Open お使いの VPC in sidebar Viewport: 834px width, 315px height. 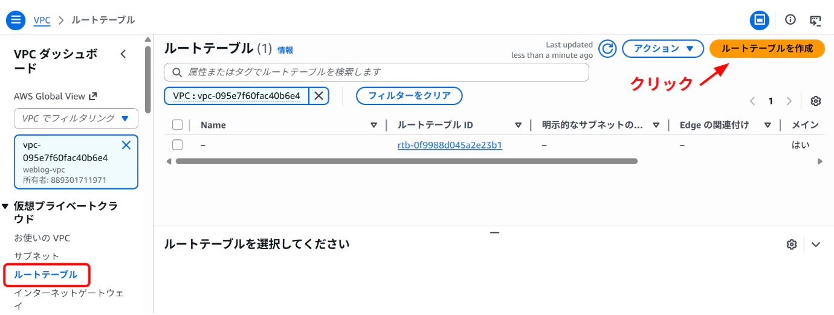coord(42,238)
